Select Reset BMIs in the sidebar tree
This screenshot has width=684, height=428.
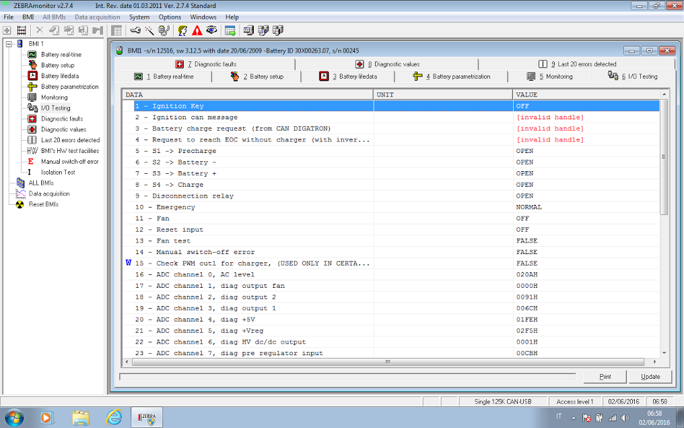coord(43,204)
